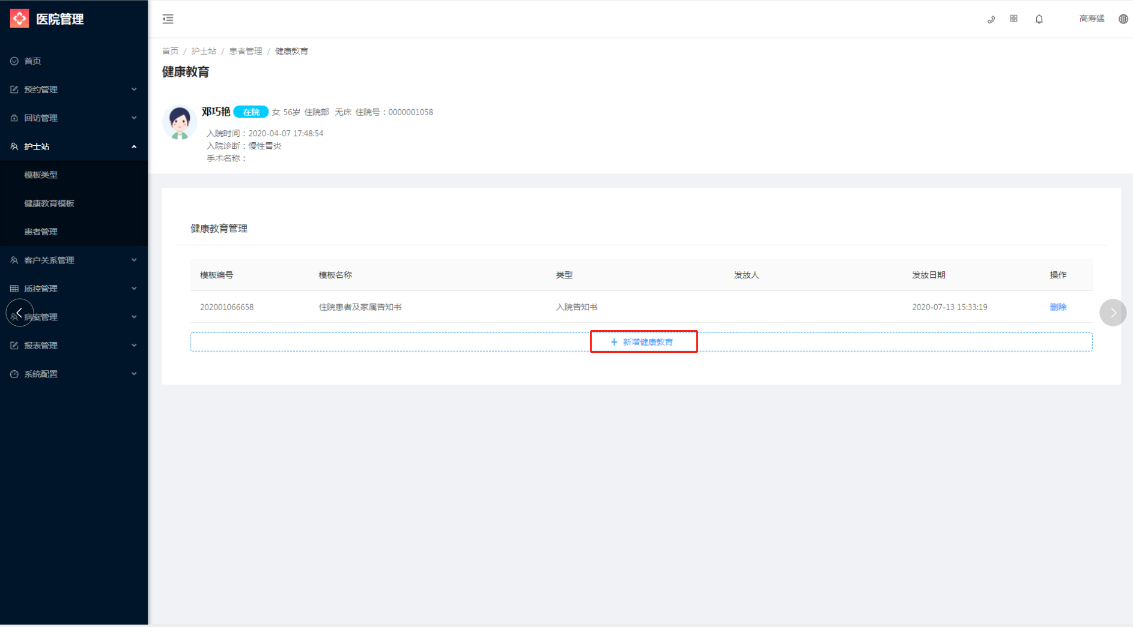This screenshot has width=1133, height=627.
Task: Click the 系统配置 dashboard icon in sidebar
Action: pos(14,374)
